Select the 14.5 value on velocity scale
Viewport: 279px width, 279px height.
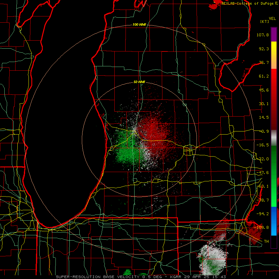click(x=264, y=117)
